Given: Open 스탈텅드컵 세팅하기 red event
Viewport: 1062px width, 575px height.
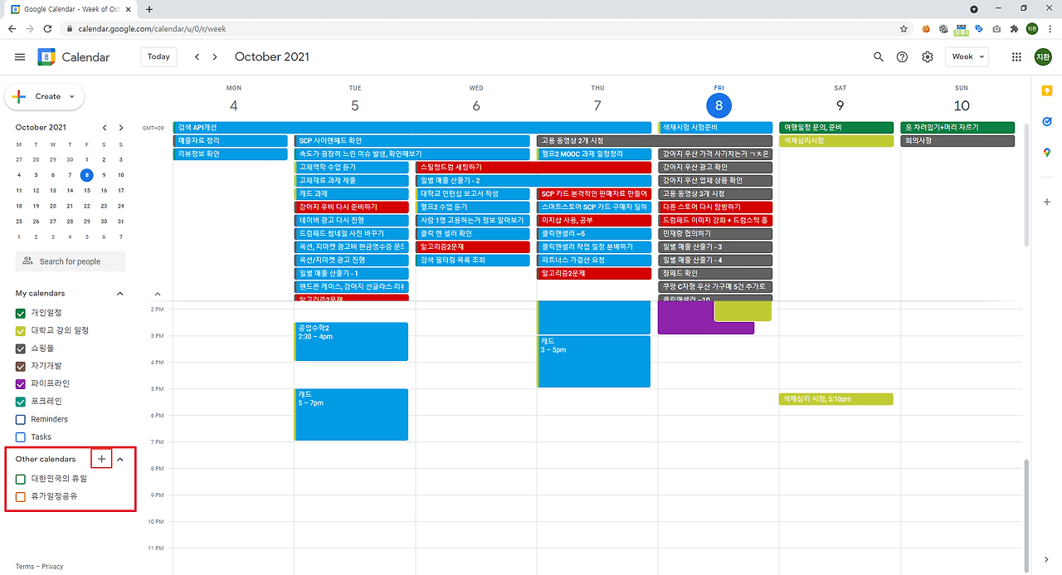Looking at the screenshot, I should point(533,168).
